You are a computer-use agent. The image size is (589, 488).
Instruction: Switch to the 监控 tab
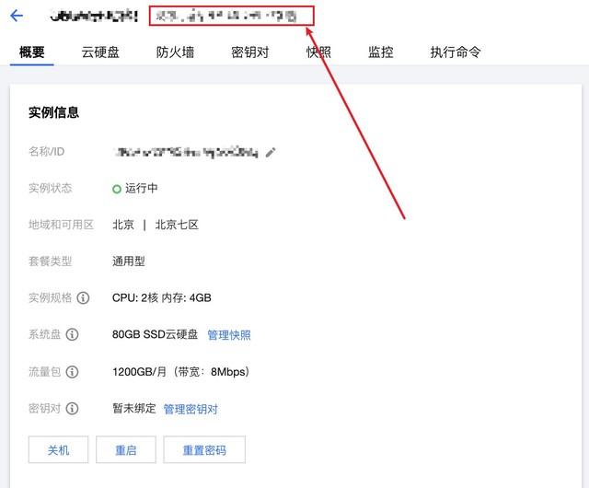pos(380,52)
